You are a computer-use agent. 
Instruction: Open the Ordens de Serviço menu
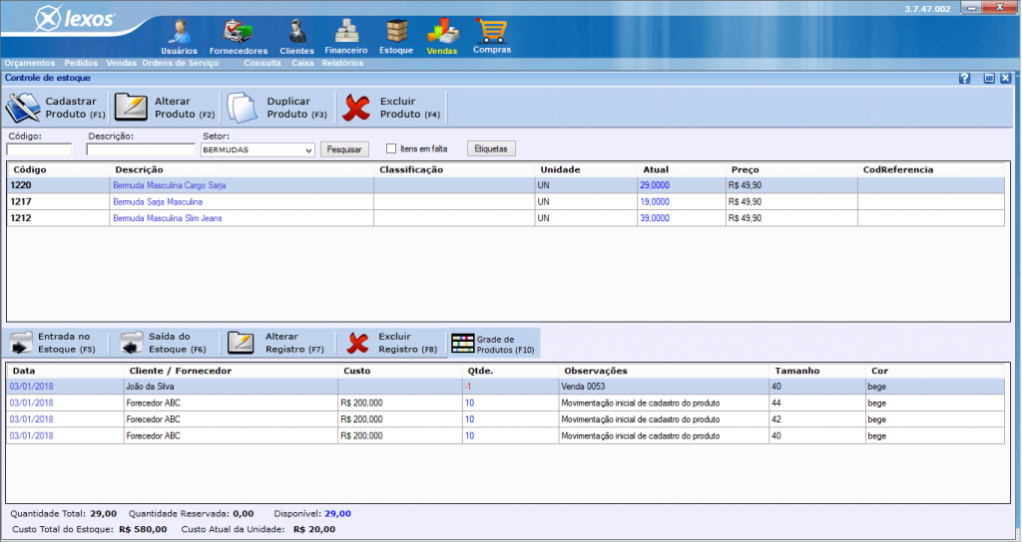pyautogui.click(x=180, y=63)
